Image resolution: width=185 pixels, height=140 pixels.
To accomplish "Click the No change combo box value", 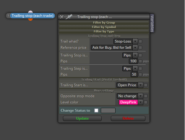I will tap(127, 96).
